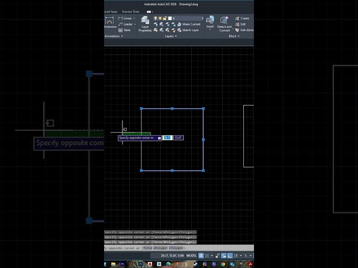The width and height of the screenshot is (358, 268).
Task: Click the Insert block icon
Action: coord(210,20)
